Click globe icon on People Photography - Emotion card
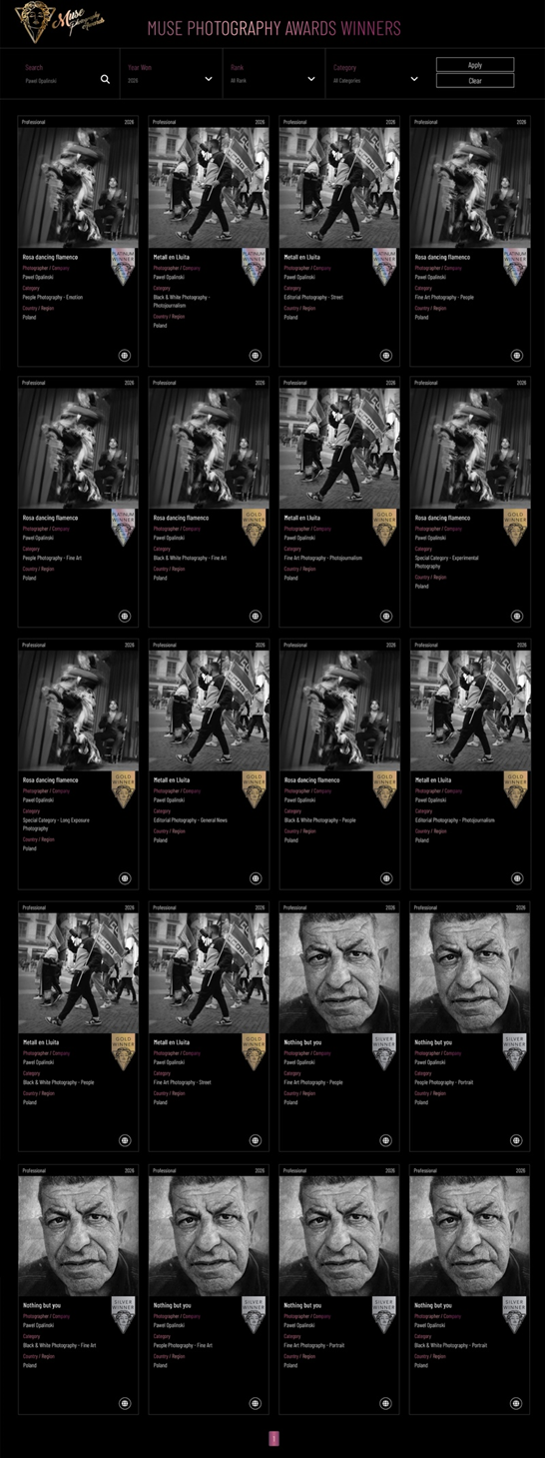The height and width of the screenshot is (1458, 545). (x=125, y=355)
